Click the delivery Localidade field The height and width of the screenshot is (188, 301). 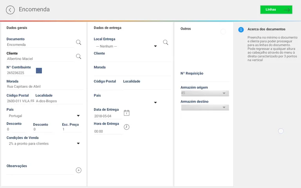pos(147,87)
